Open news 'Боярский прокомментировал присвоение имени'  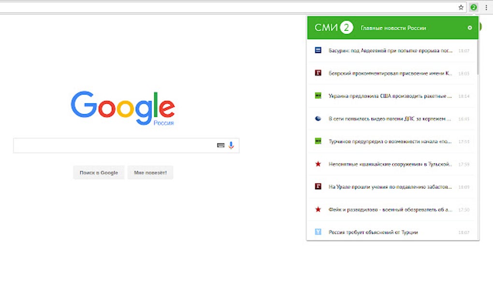point(390,73)
